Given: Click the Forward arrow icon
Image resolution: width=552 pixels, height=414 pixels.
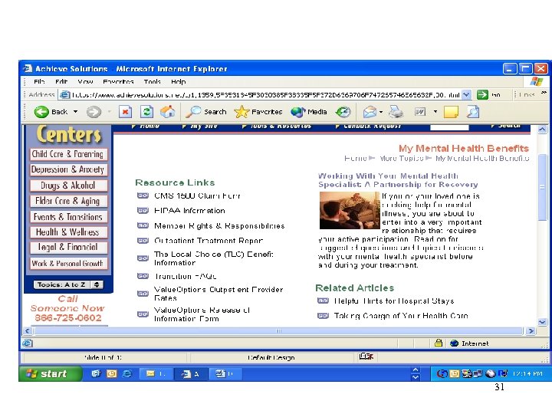Looking at the screenshot, I should 94,112.
